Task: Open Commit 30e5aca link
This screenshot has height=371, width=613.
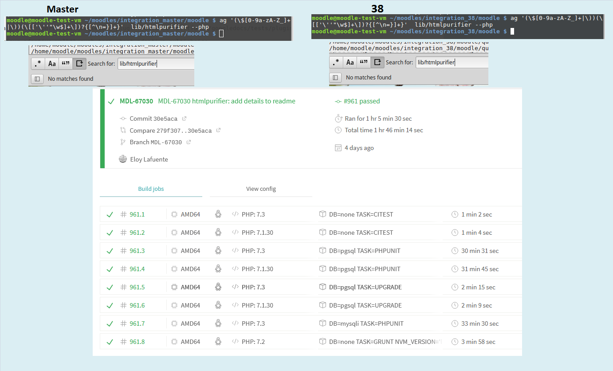Action: pyautogui.click(x=153, y=118)
